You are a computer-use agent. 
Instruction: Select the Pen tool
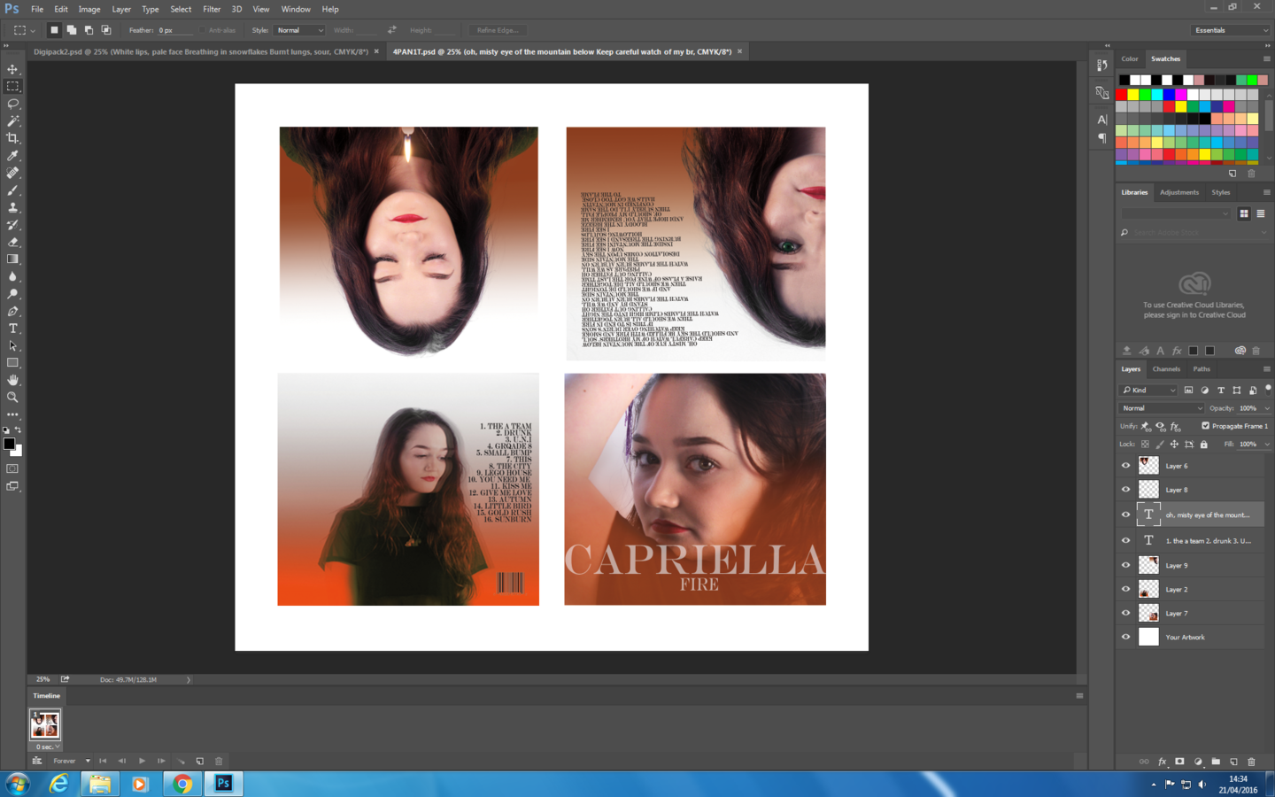coord(12,311)
